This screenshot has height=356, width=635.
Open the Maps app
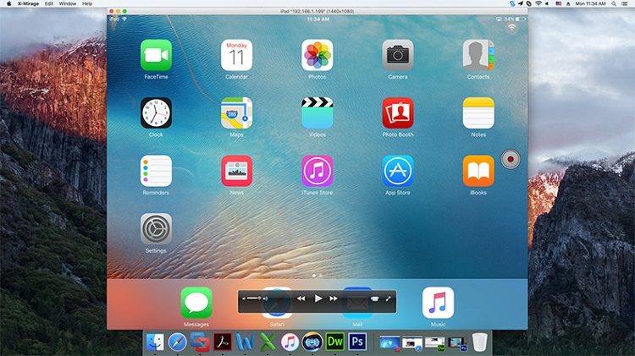pyautogui.click(x=236, y=112)
